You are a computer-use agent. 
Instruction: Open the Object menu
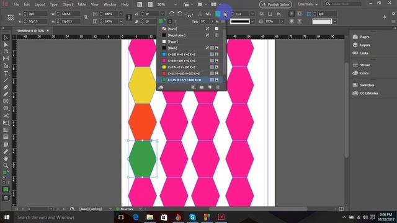point(68,4)
